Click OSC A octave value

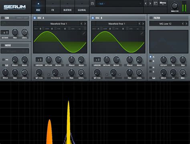click(40, 29)
